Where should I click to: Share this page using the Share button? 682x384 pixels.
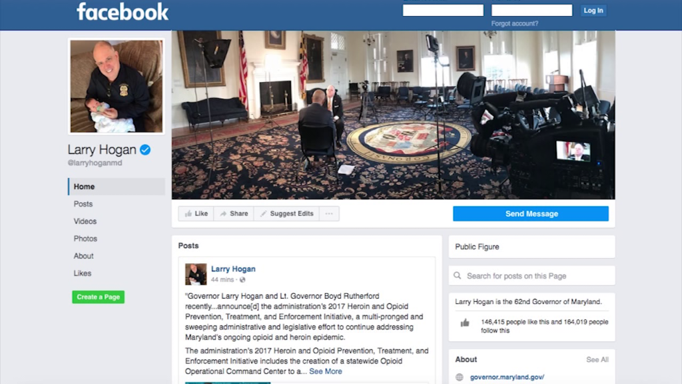tap(234, 214)
